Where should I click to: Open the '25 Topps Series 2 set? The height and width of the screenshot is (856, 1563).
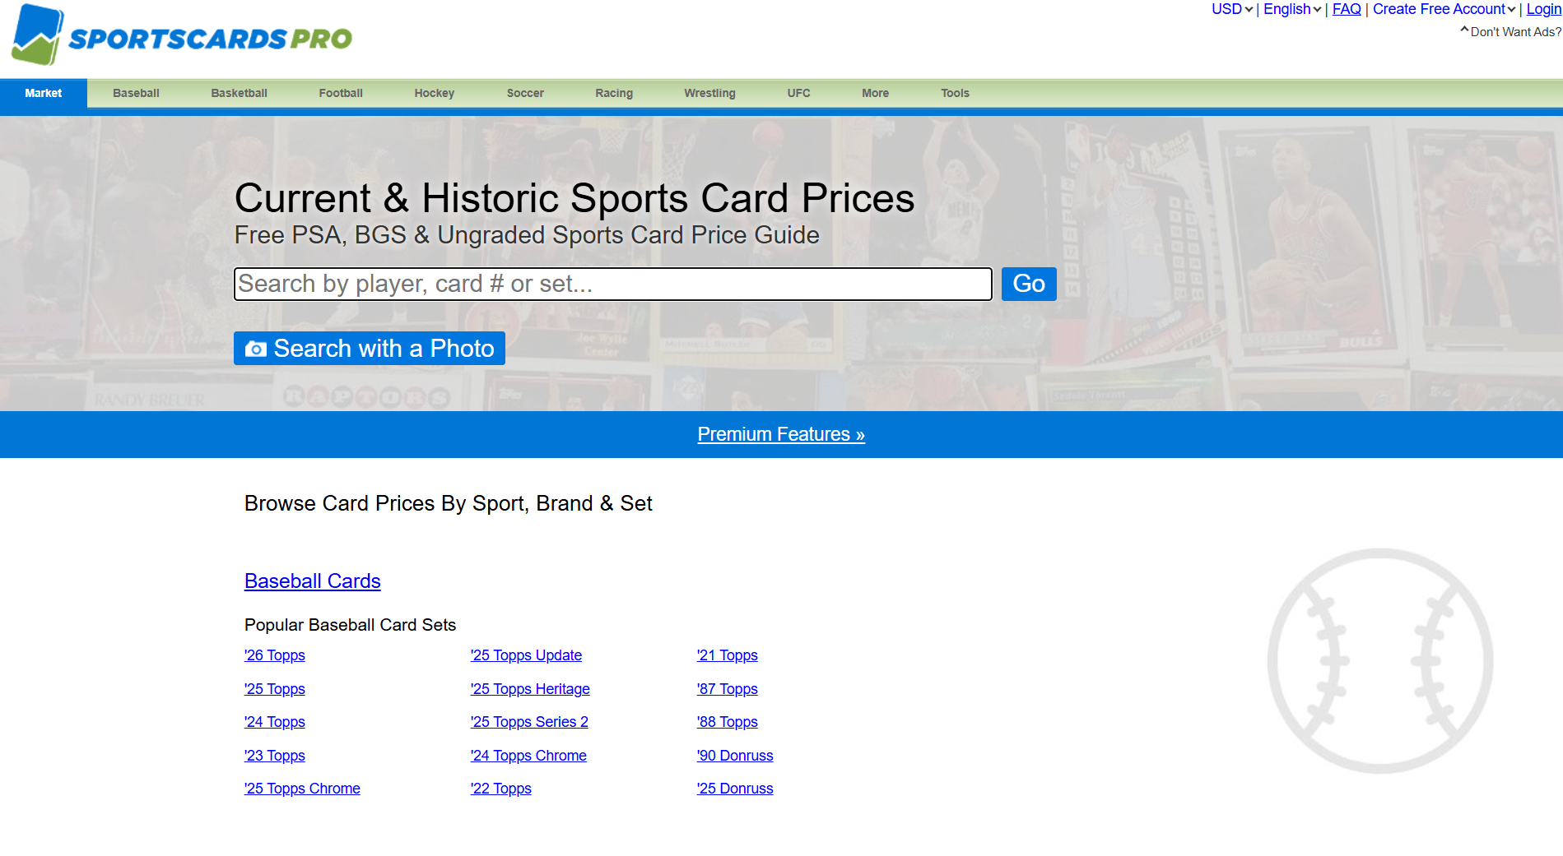[529, 722]
